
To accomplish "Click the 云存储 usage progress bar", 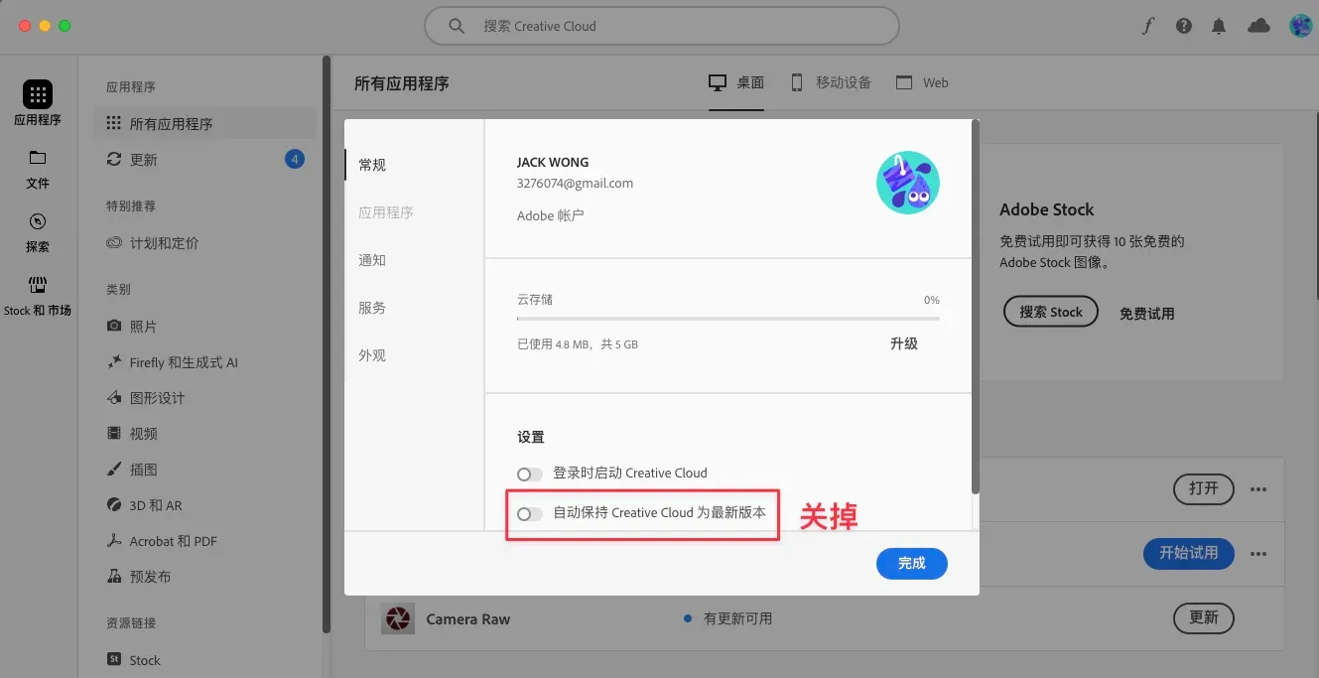I will 728,319.
